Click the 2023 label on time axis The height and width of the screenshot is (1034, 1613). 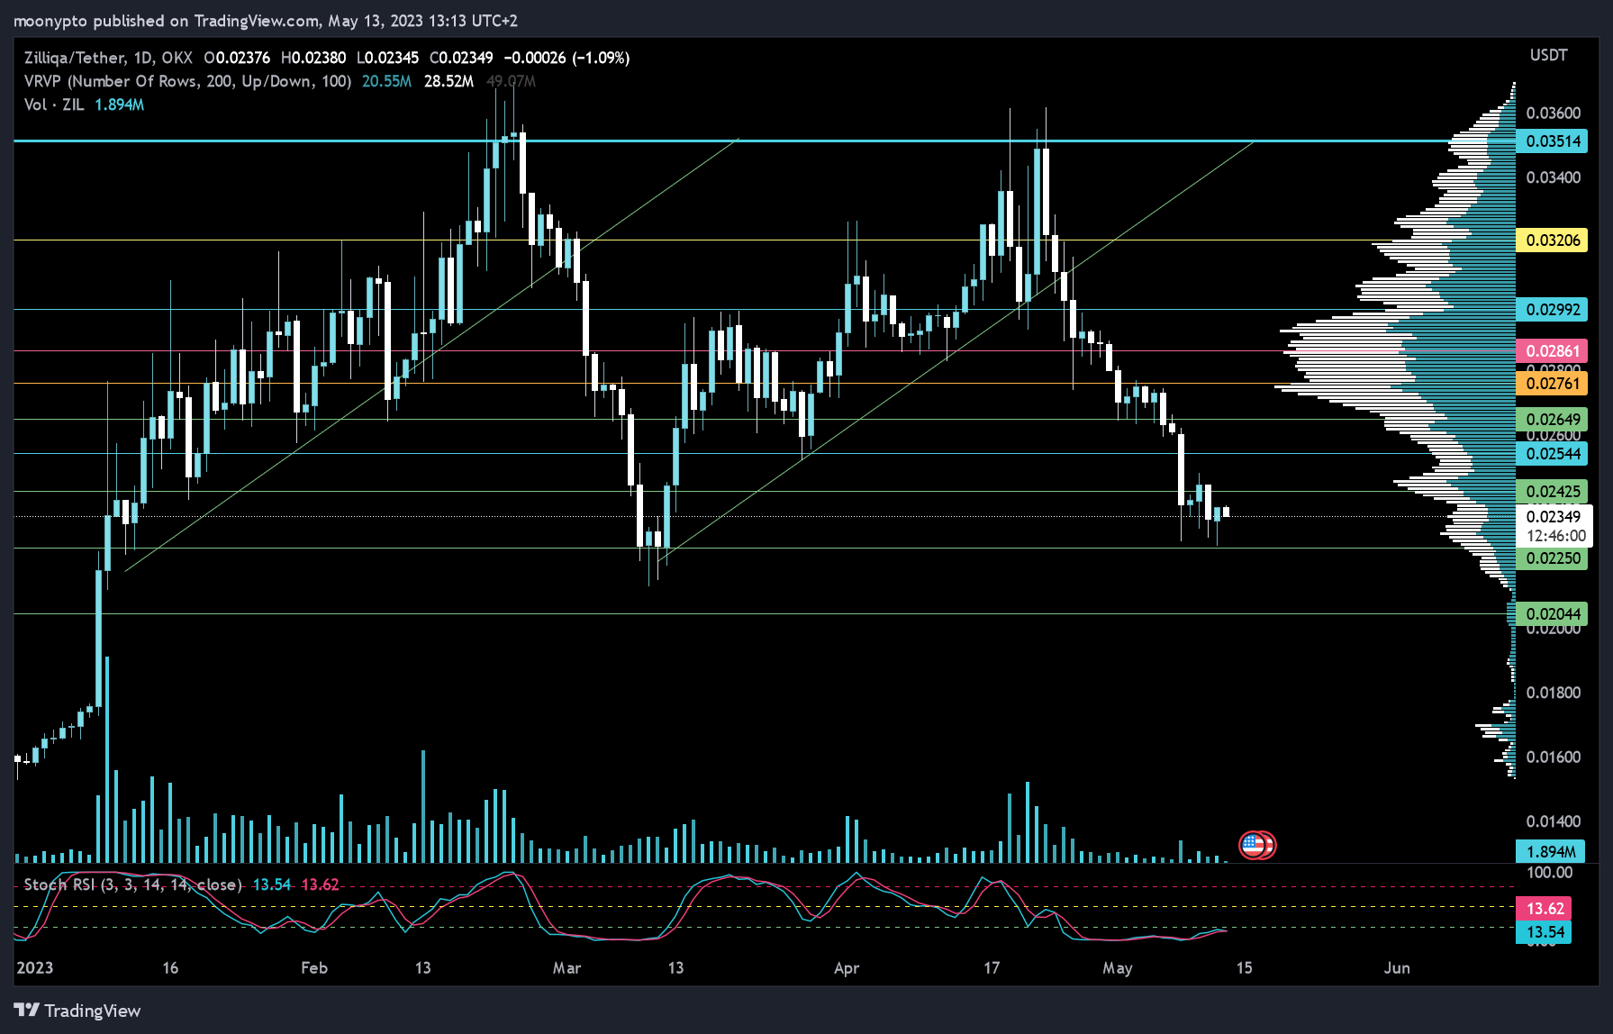35,968
